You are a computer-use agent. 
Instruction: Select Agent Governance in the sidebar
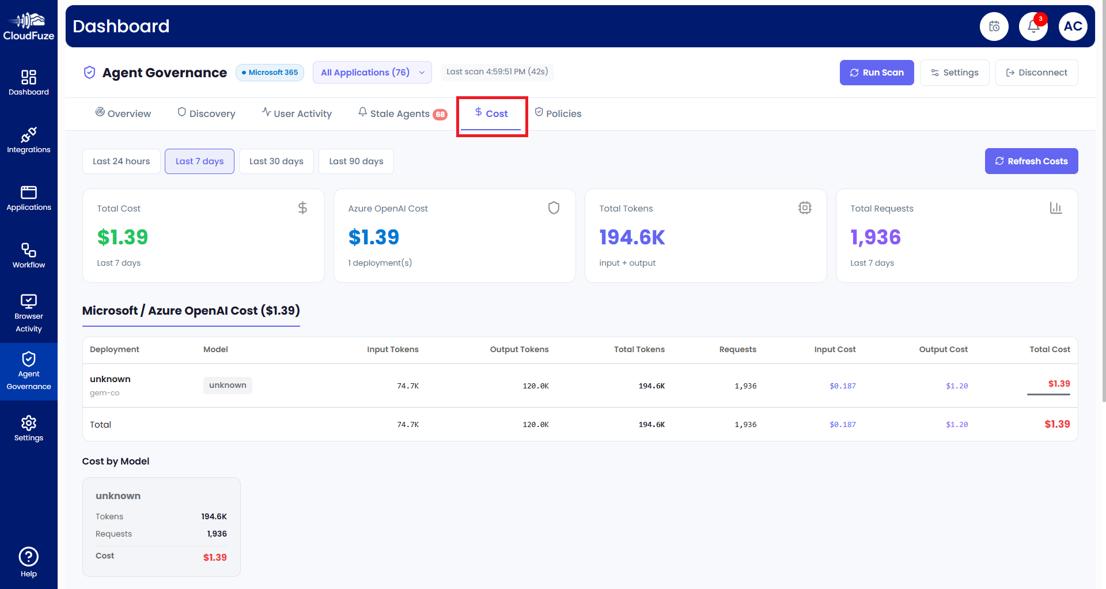29,371
